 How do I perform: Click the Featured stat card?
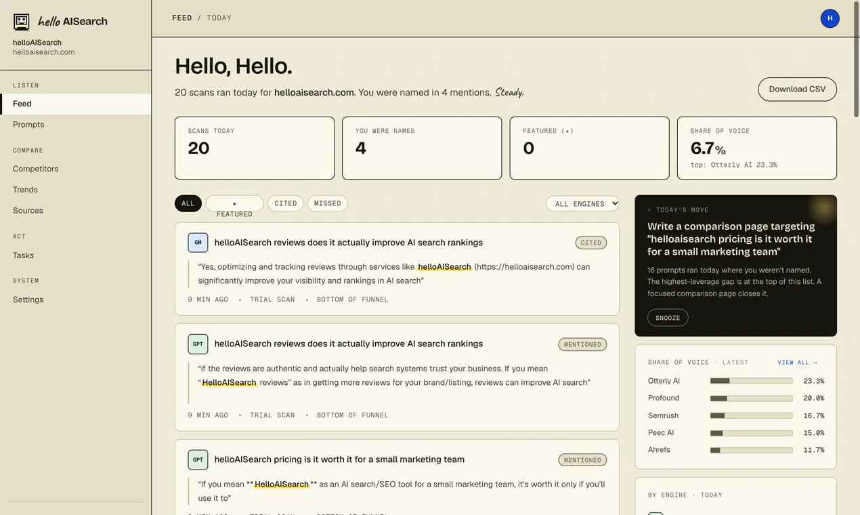click(x=589, y=148)
